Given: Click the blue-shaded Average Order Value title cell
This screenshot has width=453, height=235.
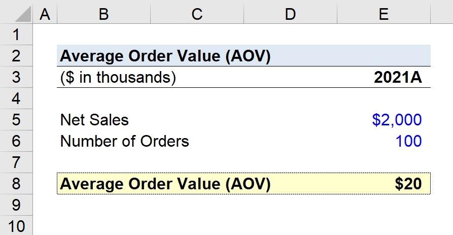Looking at the screenshot, I should click(x=165, y=56).
